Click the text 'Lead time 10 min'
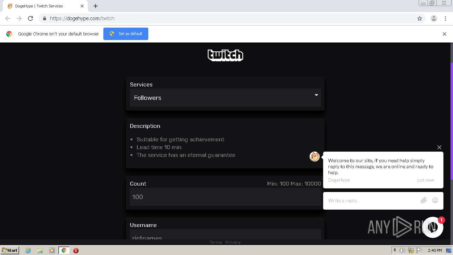 159,147
